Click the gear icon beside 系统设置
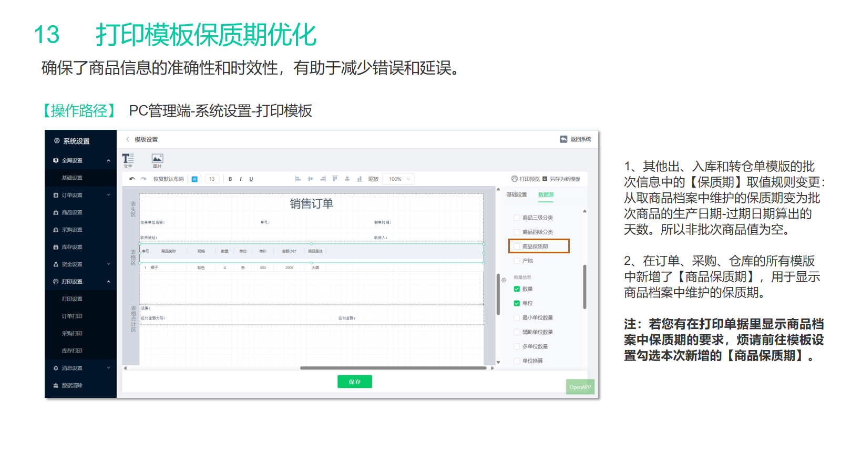The image size is (841, 473). [57, 141]
